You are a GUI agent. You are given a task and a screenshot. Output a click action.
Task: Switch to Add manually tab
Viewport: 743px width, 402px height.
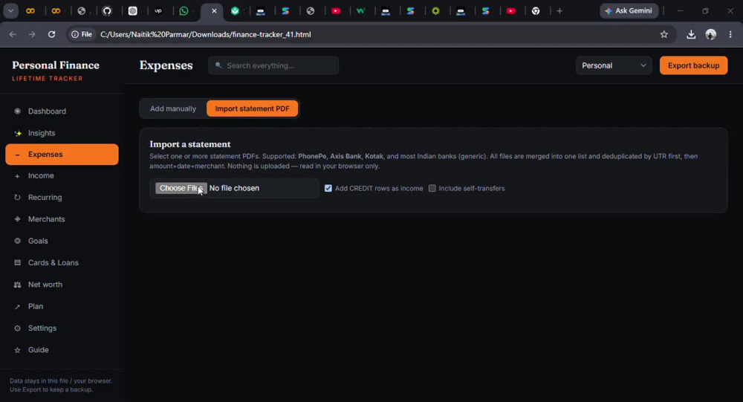pos(173,108)
